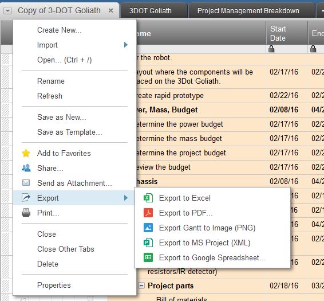Select the Copy of 3-DOT Goliath tab

click(x=59, y=10)
